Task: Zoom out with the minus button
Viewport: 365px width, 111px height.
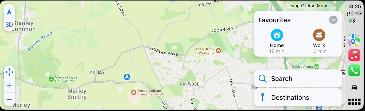Action: (x=9, y=99)
